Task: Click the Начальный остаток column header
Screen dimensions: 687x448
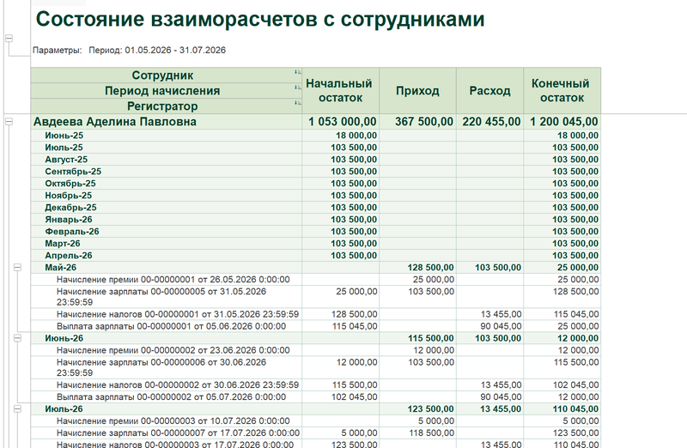Action: 340,91
